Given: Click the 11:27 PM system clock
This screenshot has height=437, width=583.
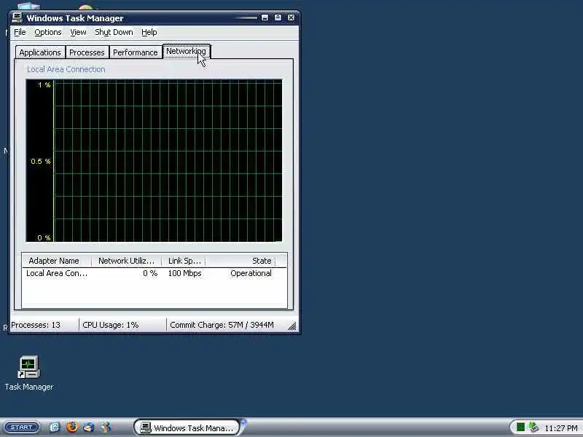Looking at the screenshot, I should coord(560,428).
